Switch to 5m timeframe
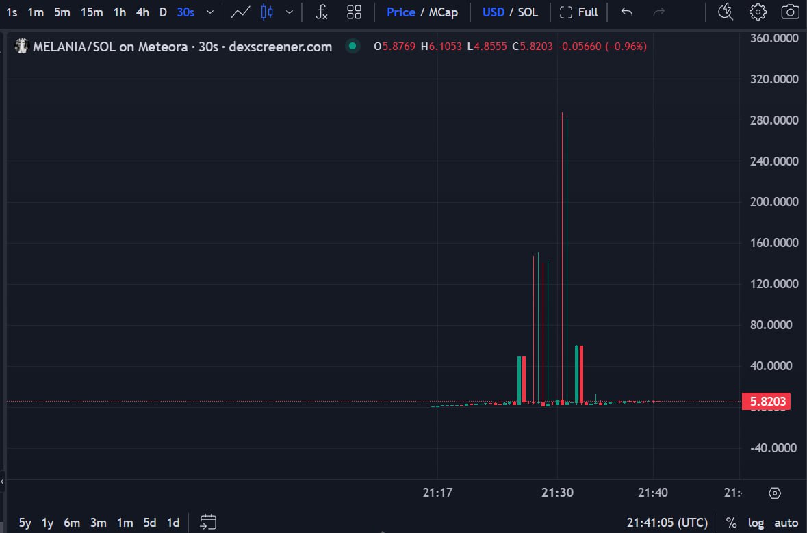 [x=62, y=12]
